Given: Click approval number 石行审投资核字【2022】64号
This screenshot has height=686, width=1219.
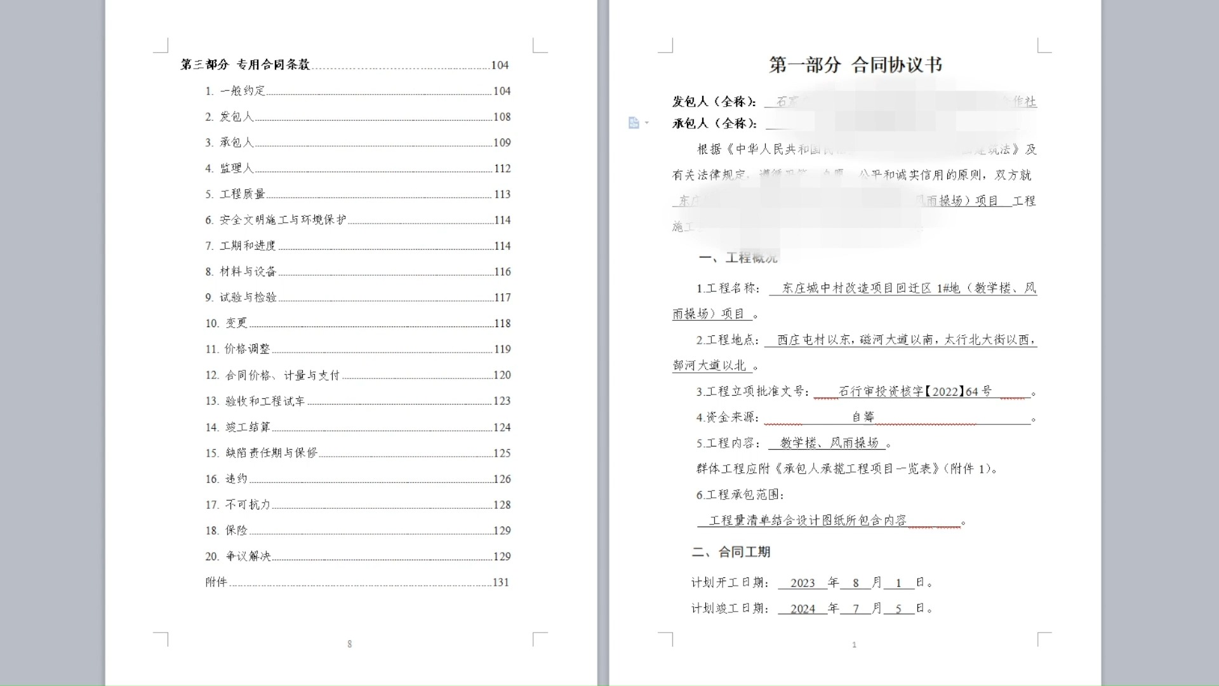Looking at the screenshot, I should coord(915,392).
